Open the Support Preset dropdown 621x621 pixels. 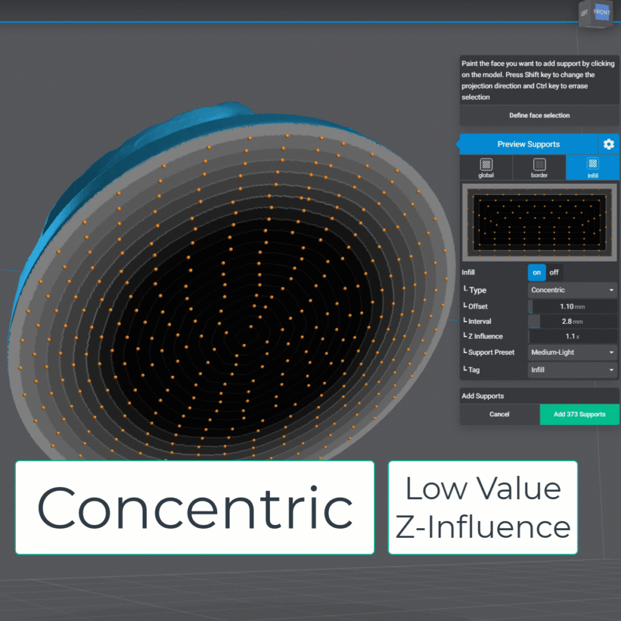(x=571, y=352)
